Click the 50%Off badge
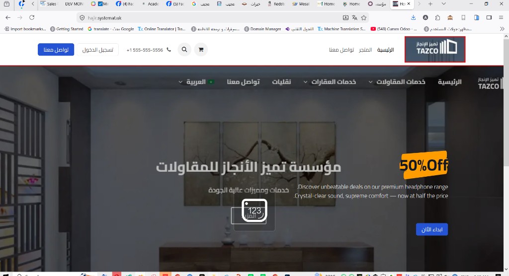Screen dimensions: 509x276 click(x=424, y=165)
